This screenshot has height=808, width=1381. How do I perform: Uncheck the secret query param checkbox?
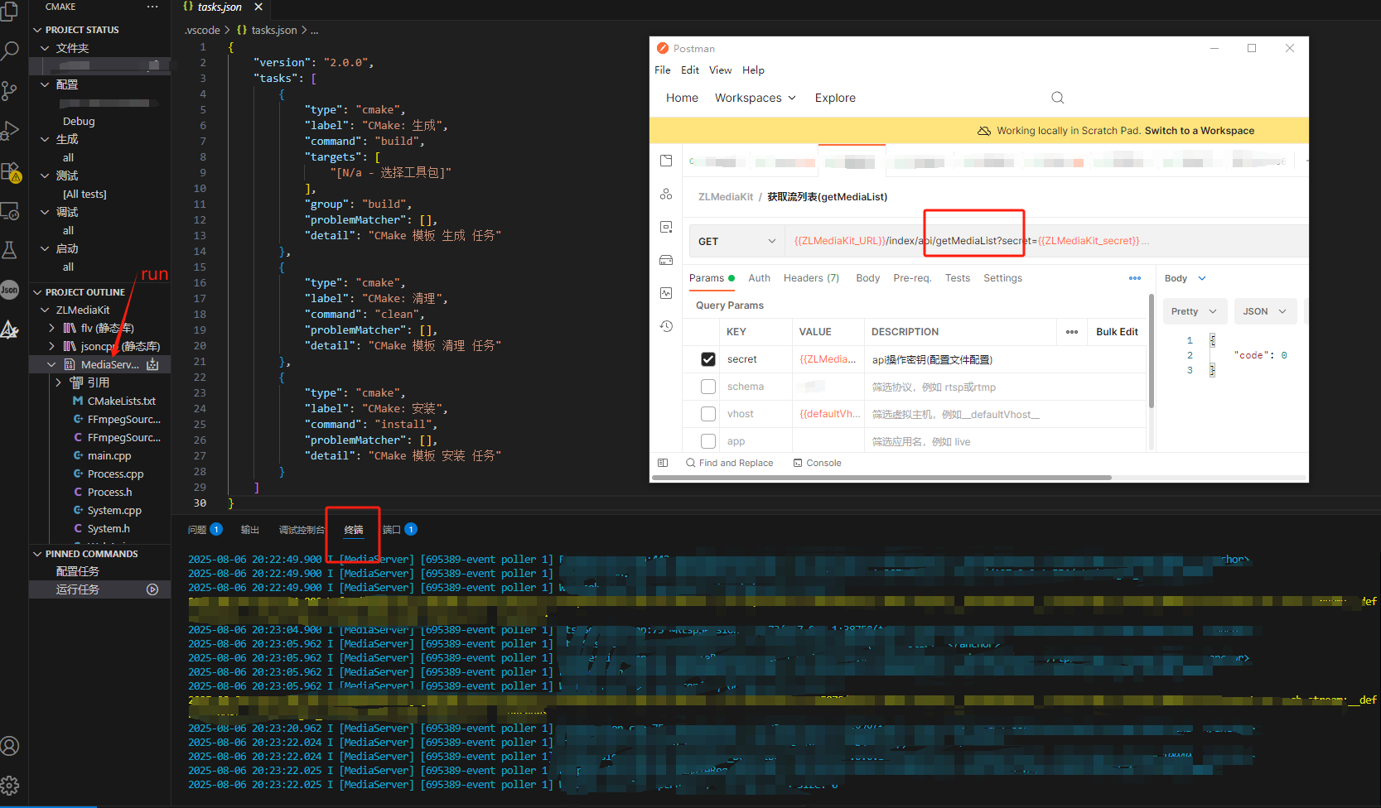707,359
